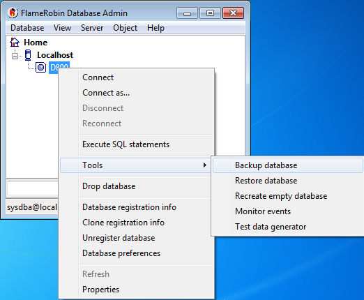Click the sysdba@local status bar text
Viewport: 364px width, 300px height.
32,207
